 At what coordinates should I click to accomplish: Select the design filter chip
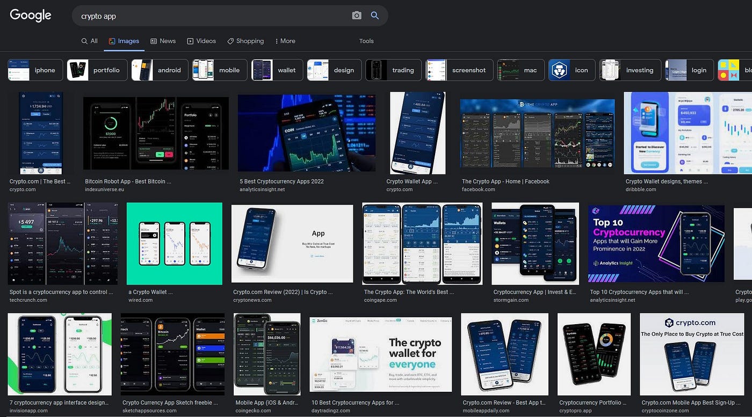[335, 70]
